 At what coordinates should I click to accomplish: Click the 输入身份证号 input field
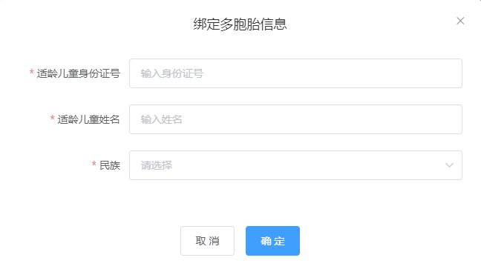pyautogui.click(x=295, y=73)
